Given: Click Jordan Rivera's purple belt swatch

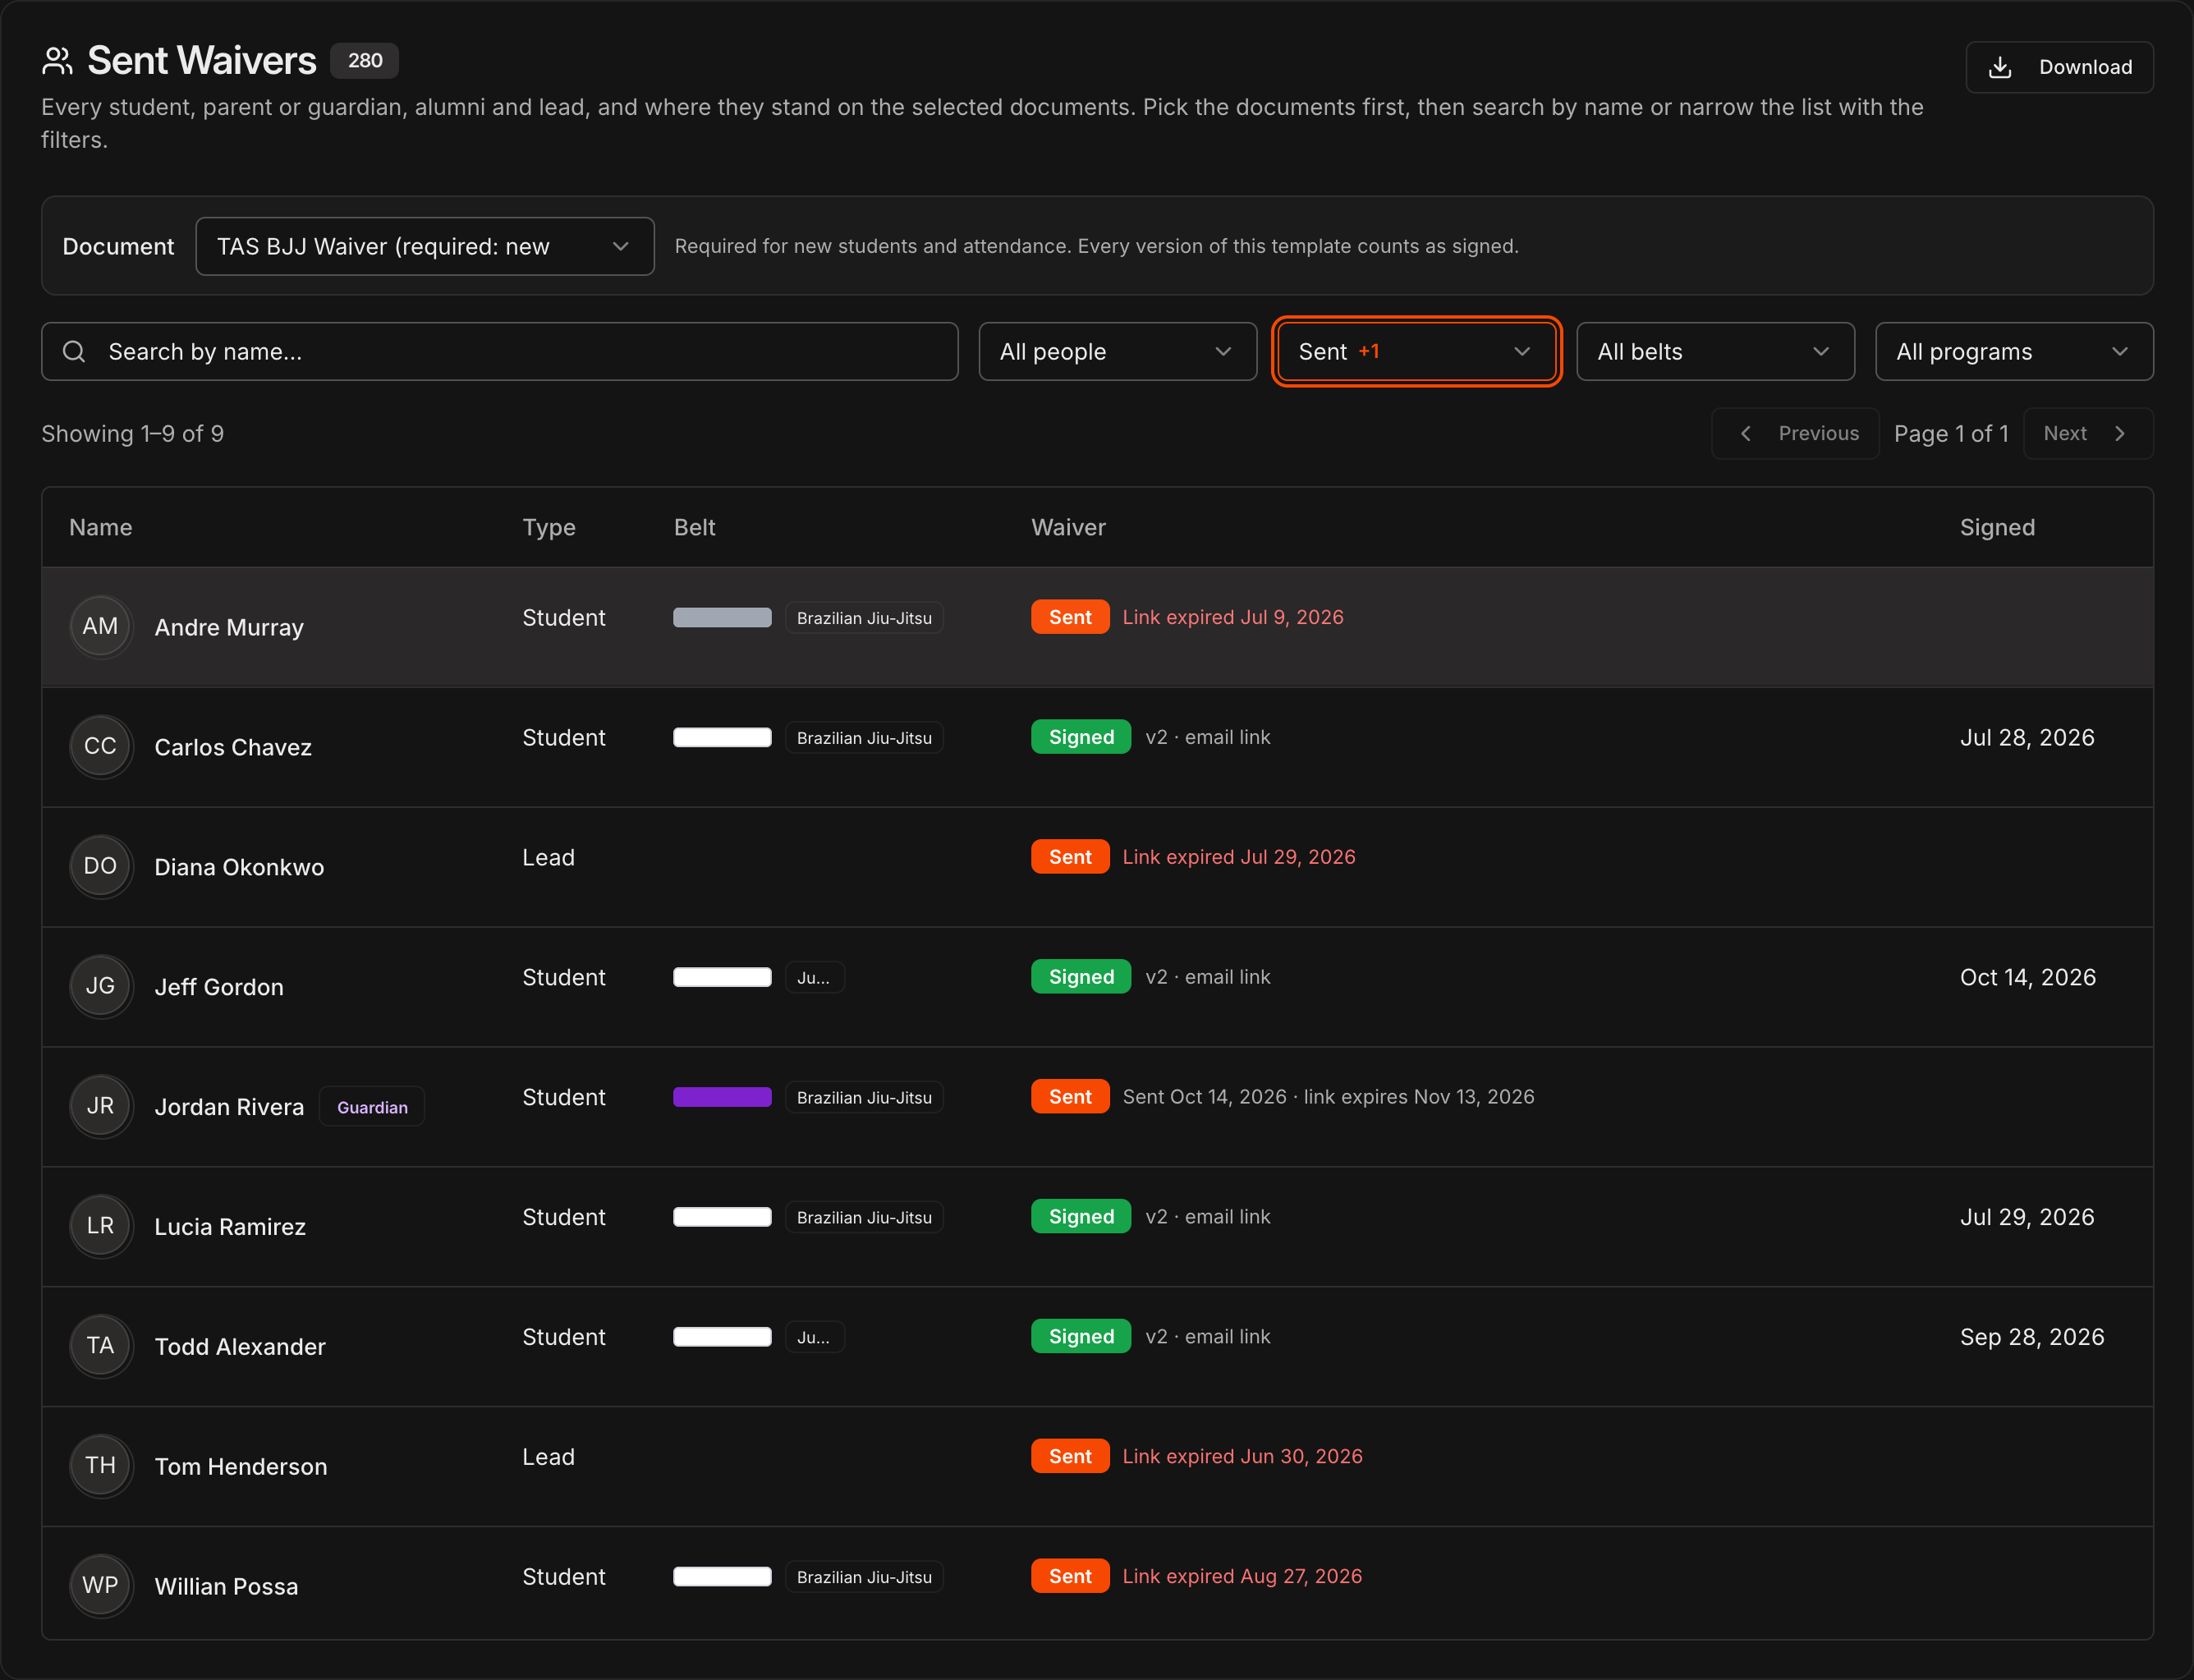Looking at the screenshot, I should click(722, 1097).
